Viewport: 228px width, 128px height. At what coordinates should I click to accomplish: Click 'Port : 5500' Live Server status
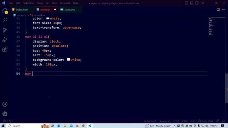pyautogui.click(x=205, y=121)
